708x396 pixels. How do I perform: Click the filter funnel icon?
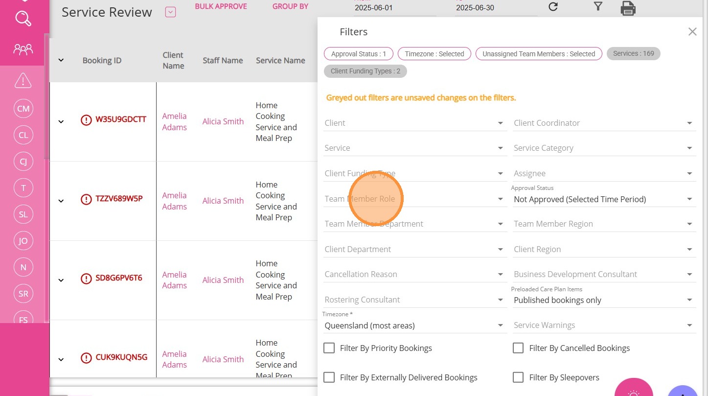click(597, 6)
